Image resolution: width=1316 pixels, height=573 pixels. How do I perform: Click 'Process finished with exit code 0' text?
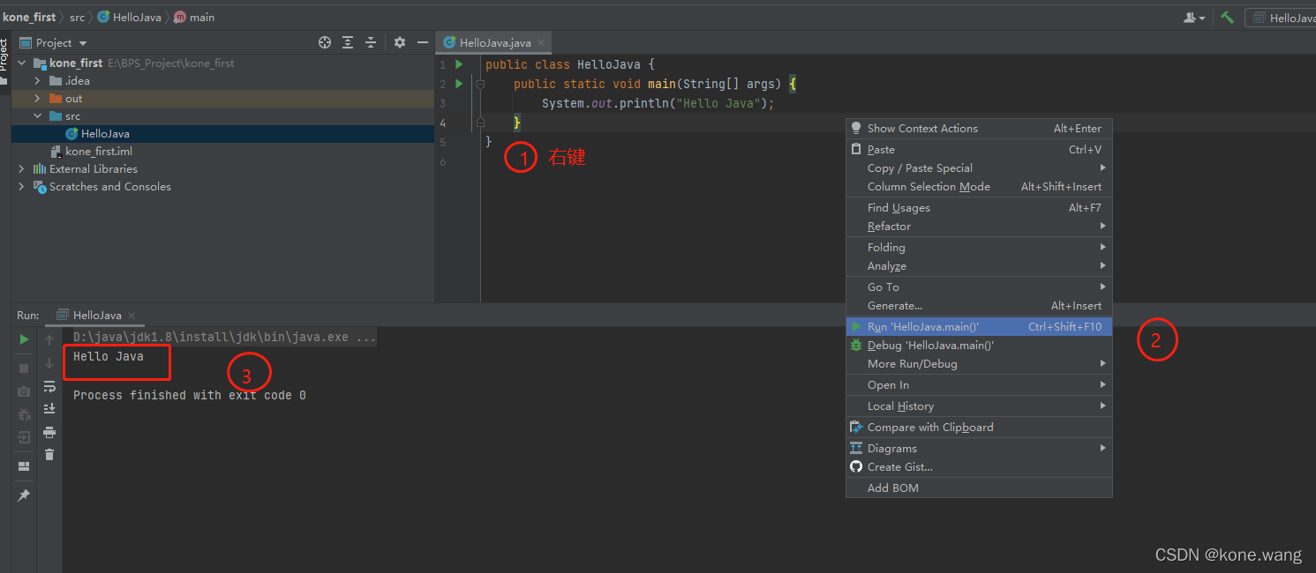point(190,395)
